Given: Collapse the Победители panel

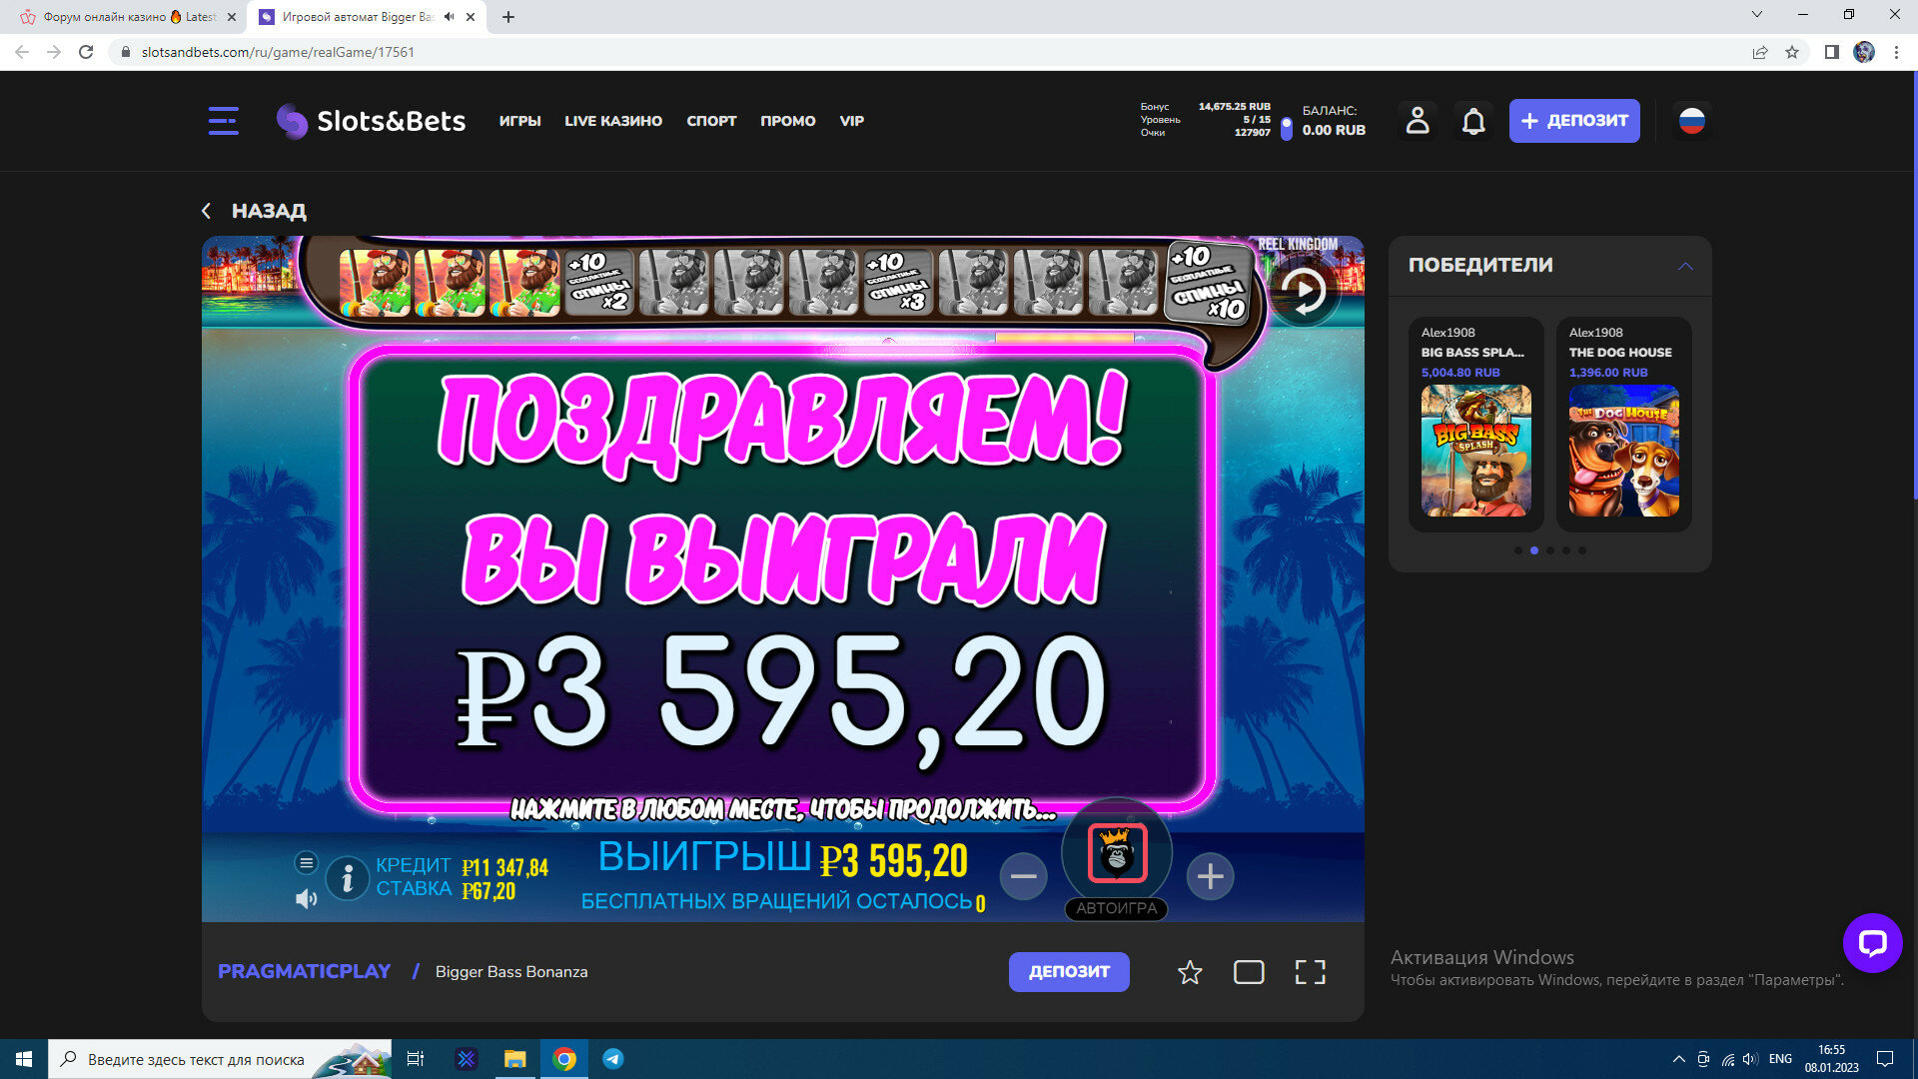Looking at the screenshot, I should (1685, 266).
